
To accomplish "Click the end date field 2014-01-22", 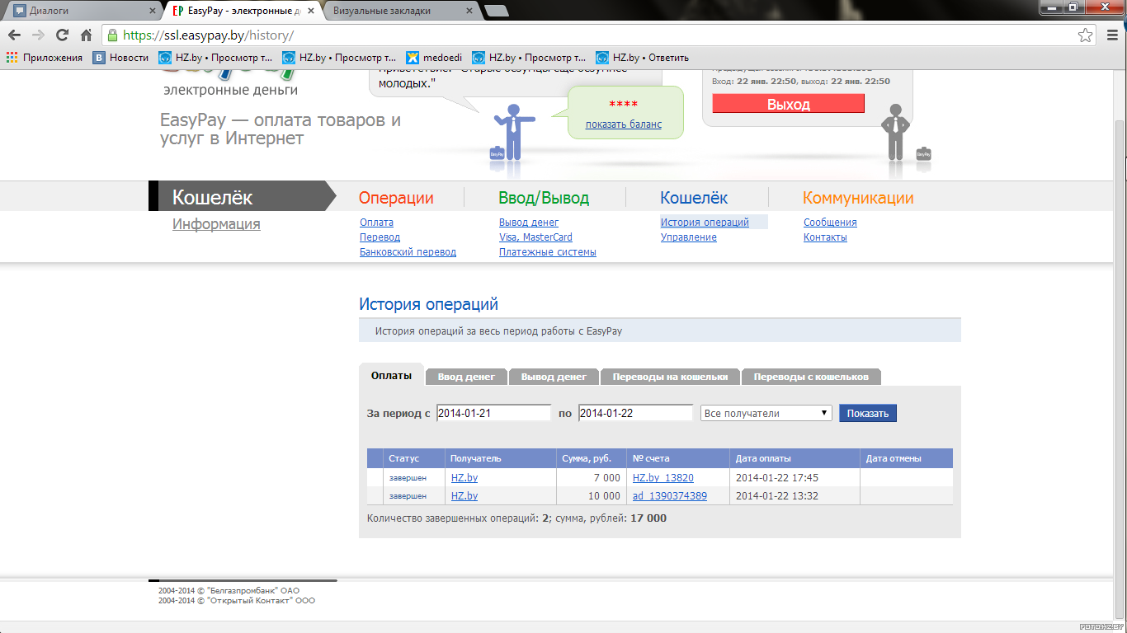I will click(635, 413).
